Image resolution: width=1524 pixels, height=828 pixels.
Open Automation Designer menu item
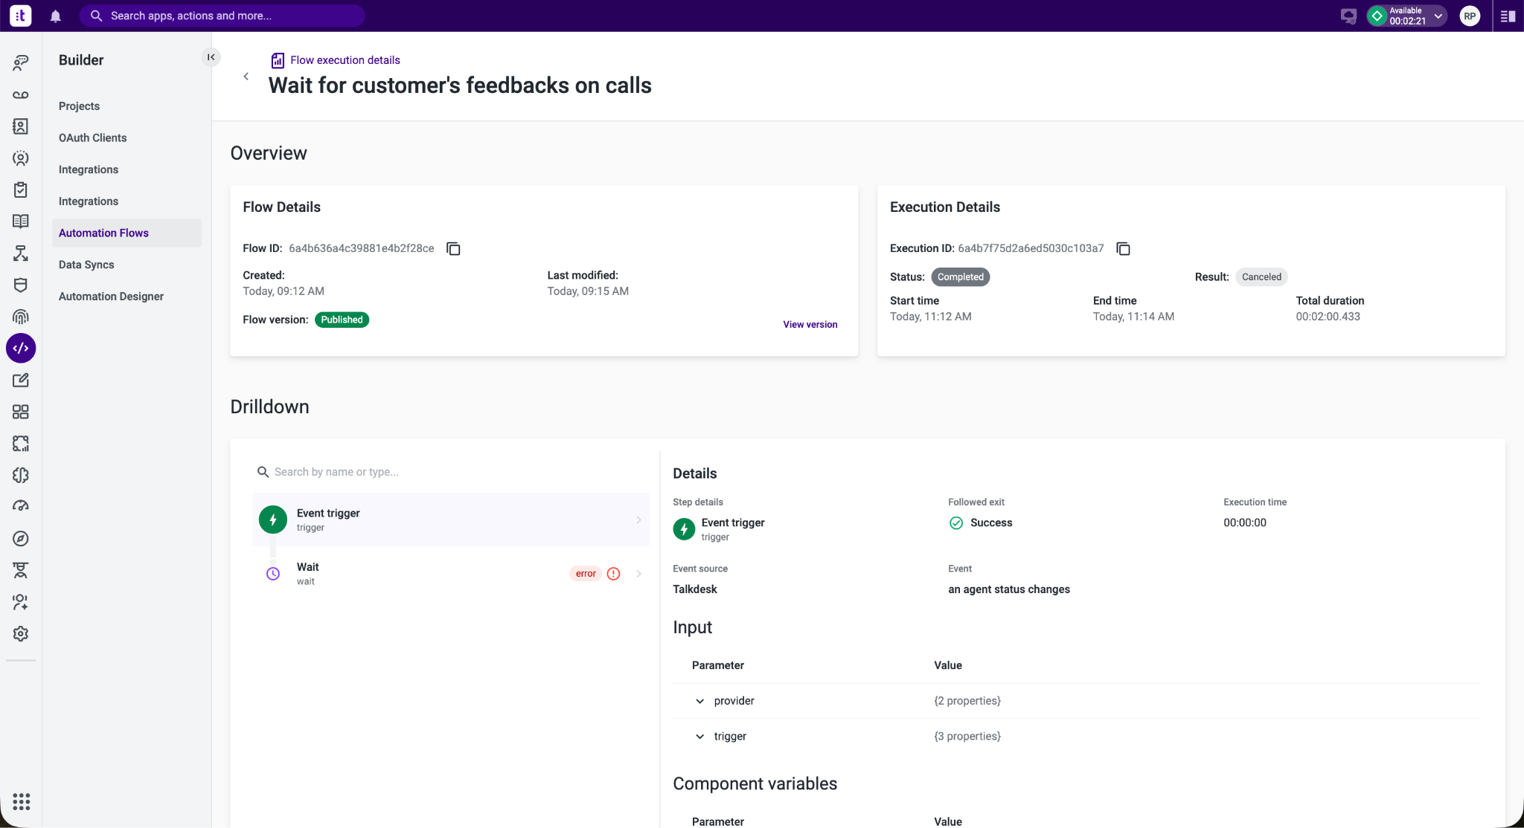[111, 296]
